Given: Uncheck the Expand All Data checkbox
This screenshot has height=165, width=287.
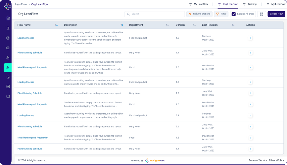Looking at the screenshot, I should (234, 14).
